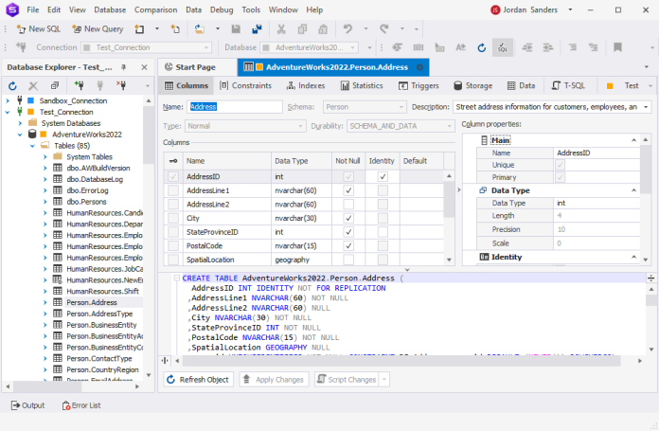Click the New Query toolbar button
659x431 pixels.
point(97,28)
